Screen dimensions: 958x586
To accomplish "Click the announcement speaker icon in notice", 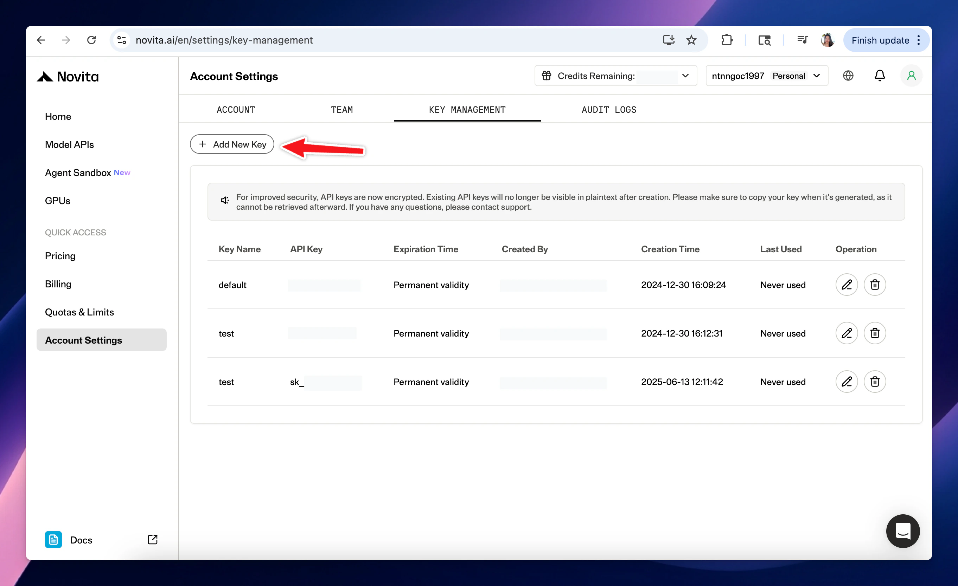I will click(225, 200).
